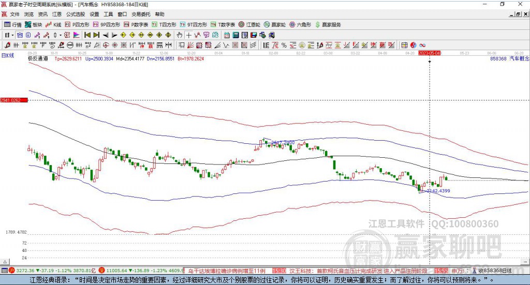Step chart left with black arrow
Screen dimensions: 530x285
(x=106, y=35)
